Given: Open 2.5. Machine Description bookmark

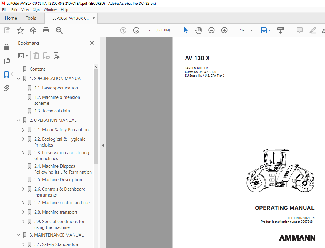Looking at the screenshot, I should point(58,180).
